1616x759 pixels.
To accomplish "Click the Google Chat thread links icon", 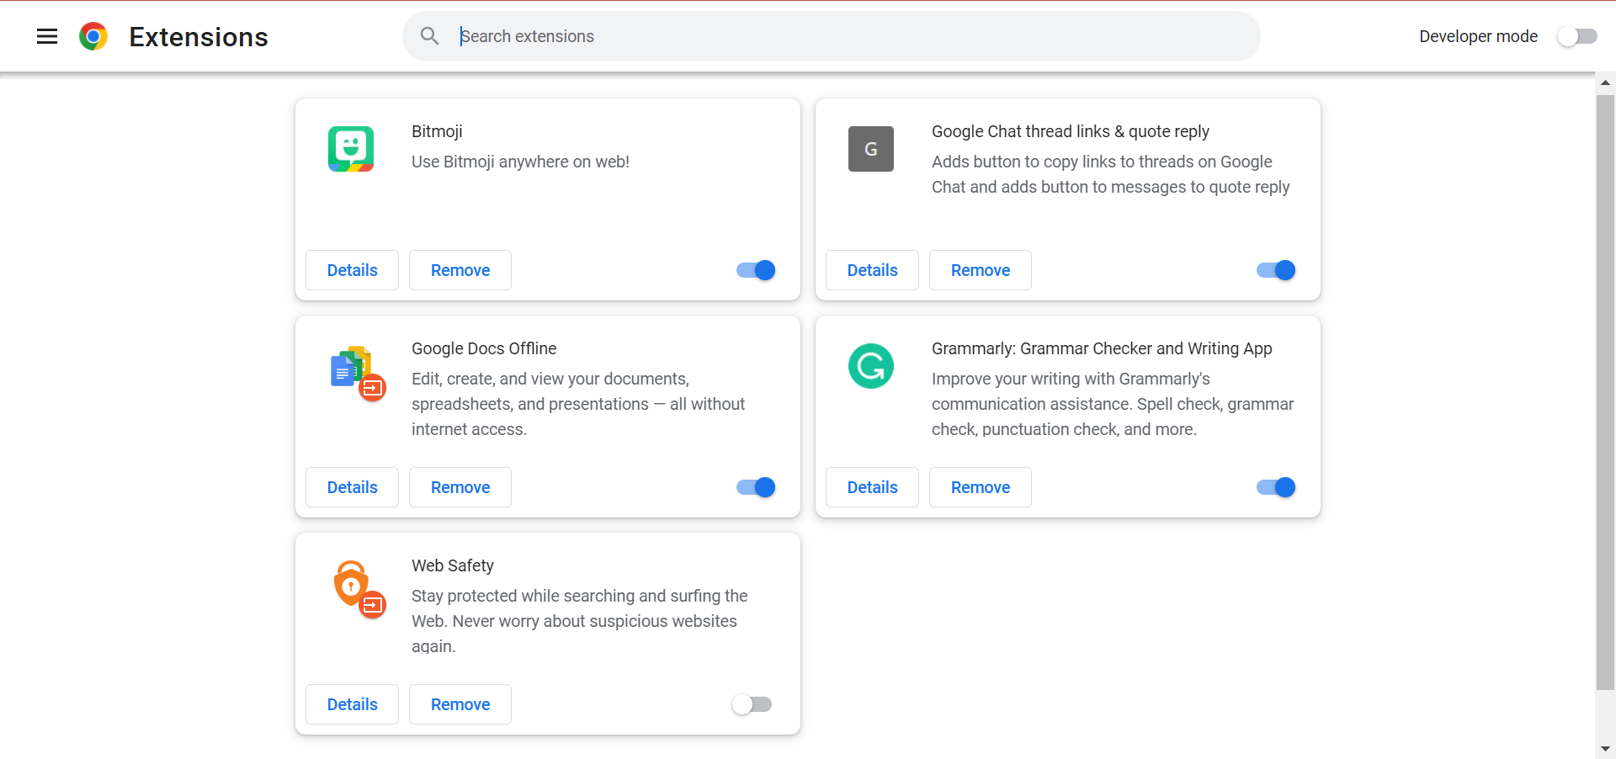I will click(871, 149).
